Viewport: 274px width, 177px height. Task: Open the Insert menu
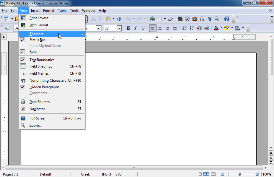35,11
